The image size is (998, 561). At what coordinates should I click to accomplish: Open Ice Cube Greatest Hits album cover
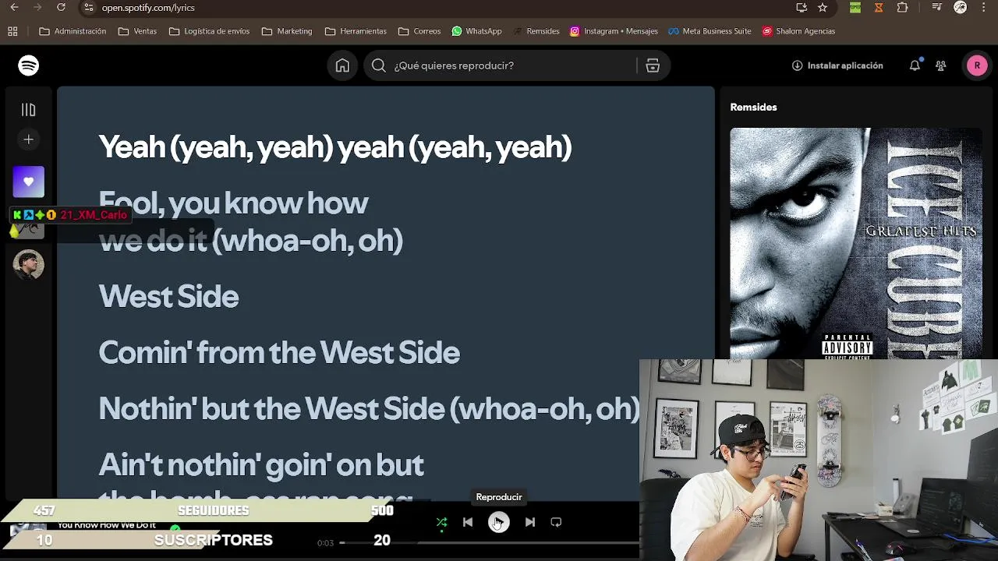(x=856, y=243)
